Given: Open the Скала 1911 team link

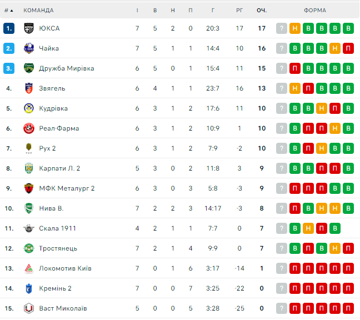Looking at the screenshot, I should pyautogui.click(x=57, y=228).
